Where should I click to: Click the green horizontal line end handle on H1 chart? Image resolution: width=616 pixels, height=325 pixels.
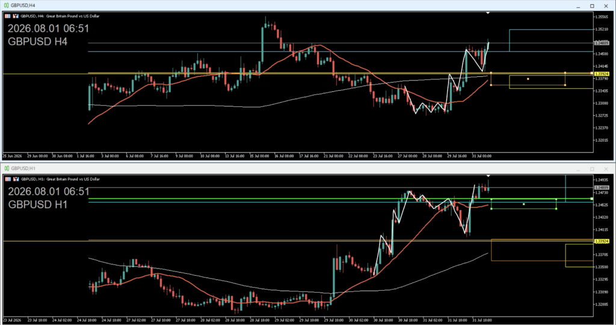tap(592, 199)
